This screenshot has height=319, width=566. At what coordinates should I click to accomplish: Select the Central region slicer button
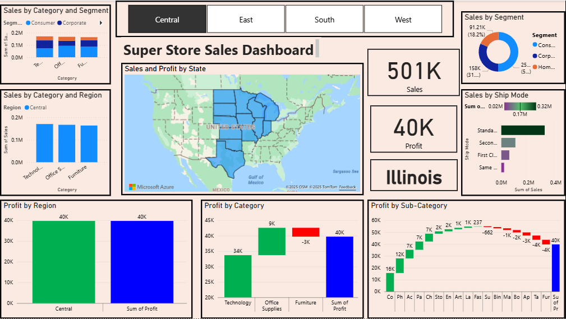[x=167, y=20]
